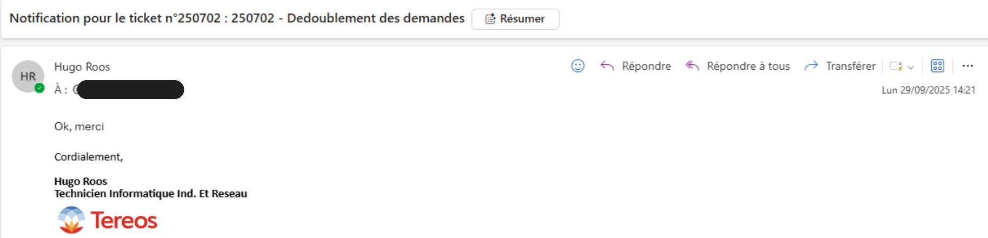Click the "Cordialement," closing line
Image resolution: width=988 pixels, height=238 pixels.
tap(89, 157)
